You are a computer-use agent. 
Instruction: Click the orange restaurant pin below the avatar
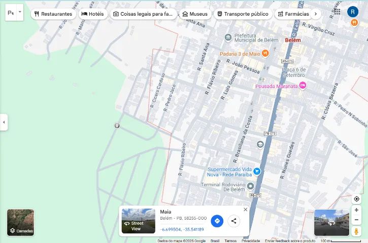(x=354, y=23)
